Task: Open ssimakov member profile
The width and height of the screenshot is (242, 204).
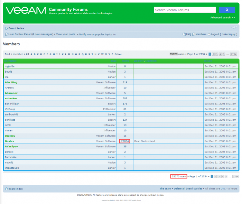Action: tap(11, 98)
